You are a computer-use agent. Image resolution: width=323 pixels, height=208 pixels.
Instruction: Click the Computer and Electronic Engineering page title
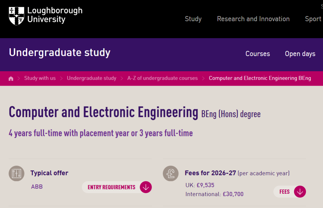click(x=103, y=113)
